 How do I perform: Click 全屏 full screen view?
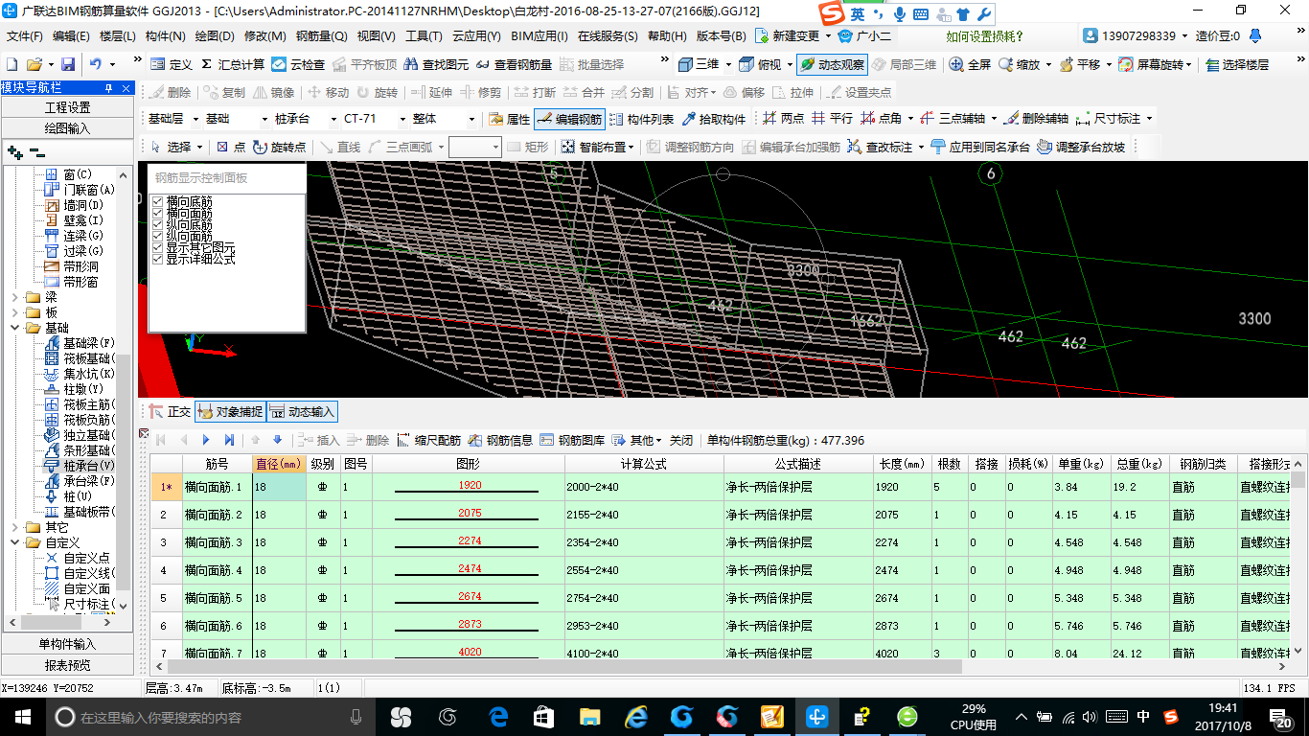click(970, 64)
